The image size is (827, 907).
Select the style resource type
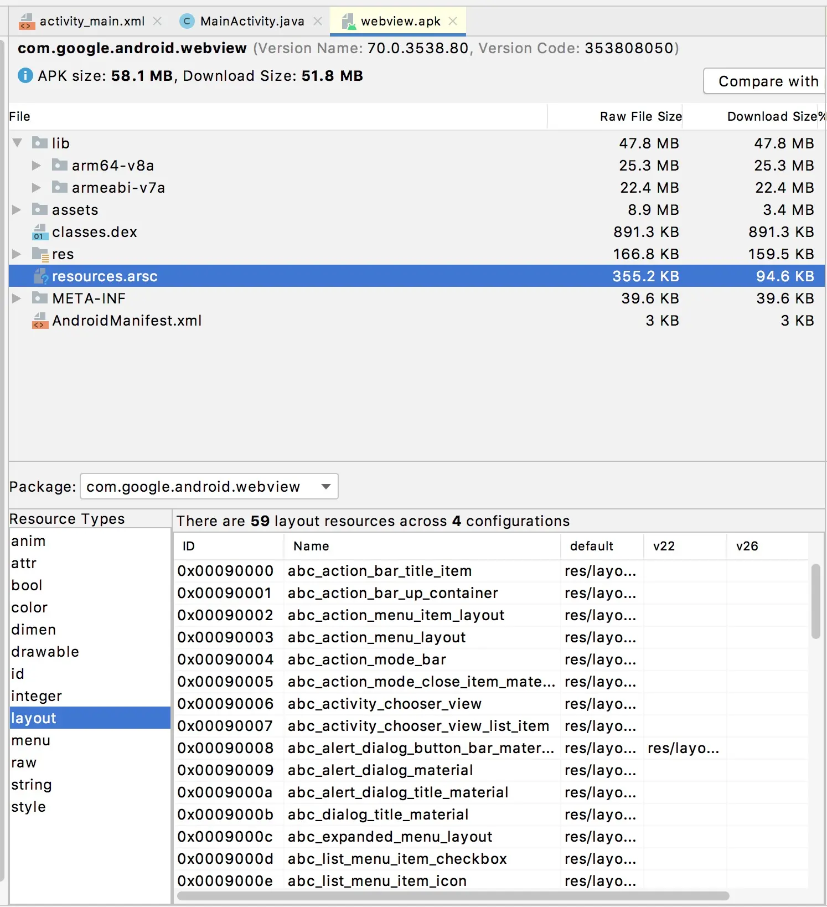[x=90, y=807]
